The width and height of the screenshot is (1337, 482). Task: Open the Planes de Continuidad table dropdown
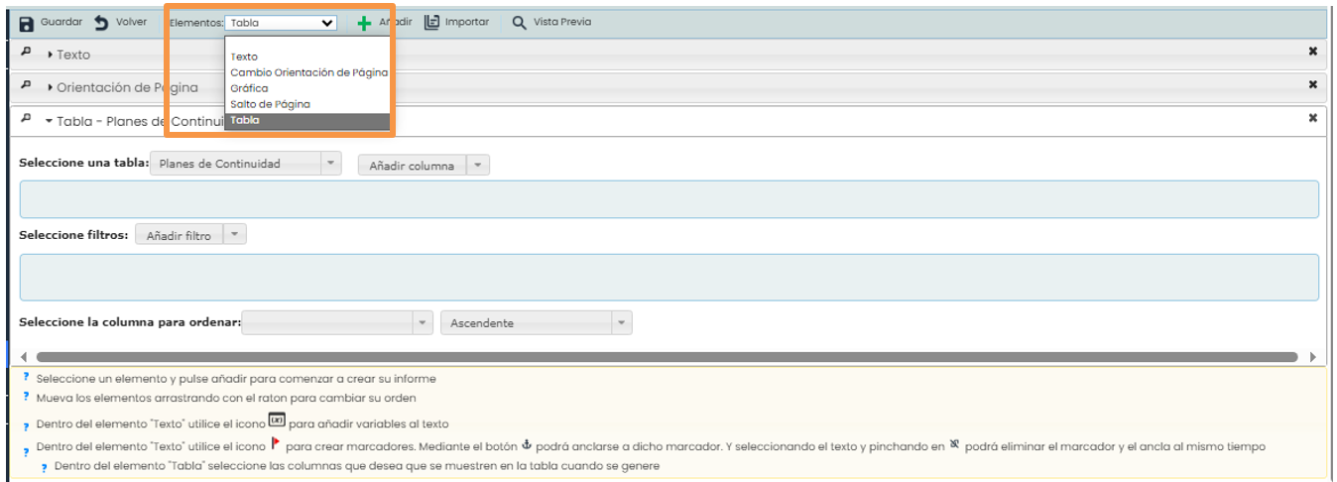[x=245, y=164]
